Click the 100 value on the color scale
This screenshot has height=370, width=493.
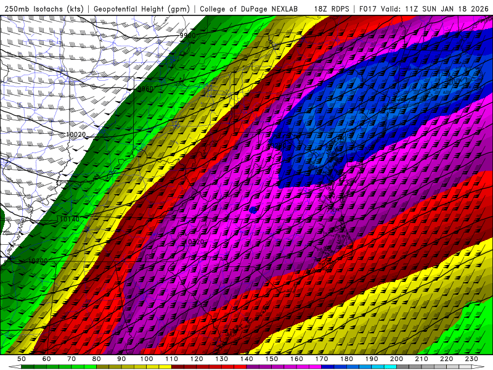[147, 359]
